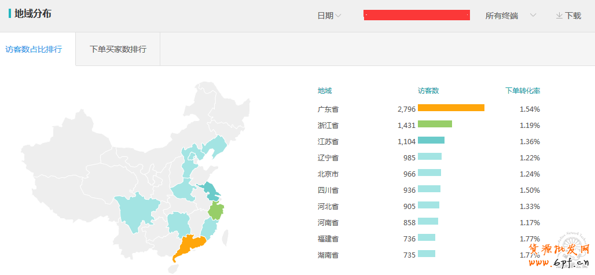The height and width of the screenshot is (275, 595).
Task: Click the red date range field
Action: point(416,16)
